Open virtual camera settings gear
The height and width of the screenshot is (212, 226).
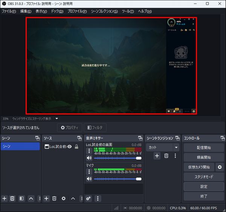click(220, 167)
